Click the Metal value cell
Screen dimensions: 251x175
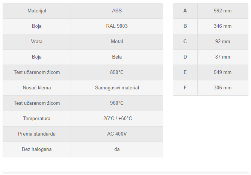point(117,42)
